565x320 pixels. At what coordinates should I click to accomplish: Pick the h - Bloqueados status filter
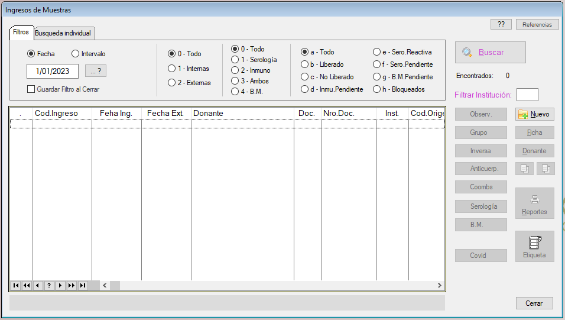[376, 89]
